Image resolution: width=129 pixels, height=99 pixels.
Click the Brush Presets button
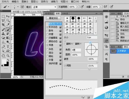click(x=53, y=18)
